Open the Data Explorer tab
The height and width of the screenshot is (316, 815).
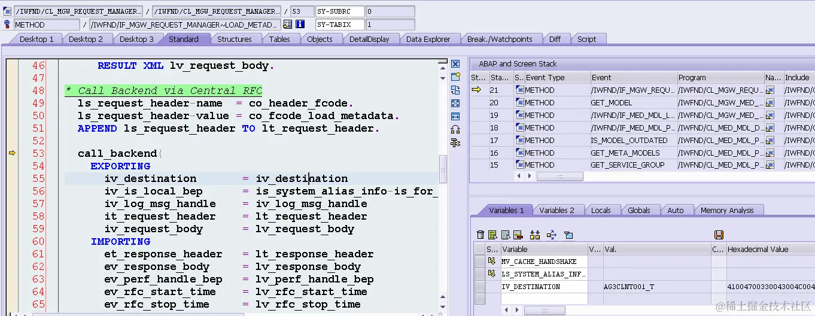[428, 39]
